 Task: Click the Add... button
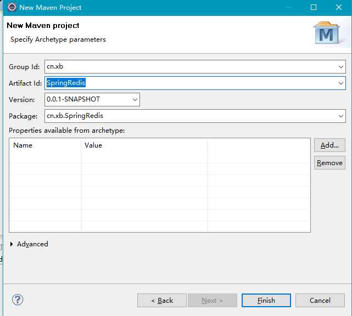[x=329, y=145]
